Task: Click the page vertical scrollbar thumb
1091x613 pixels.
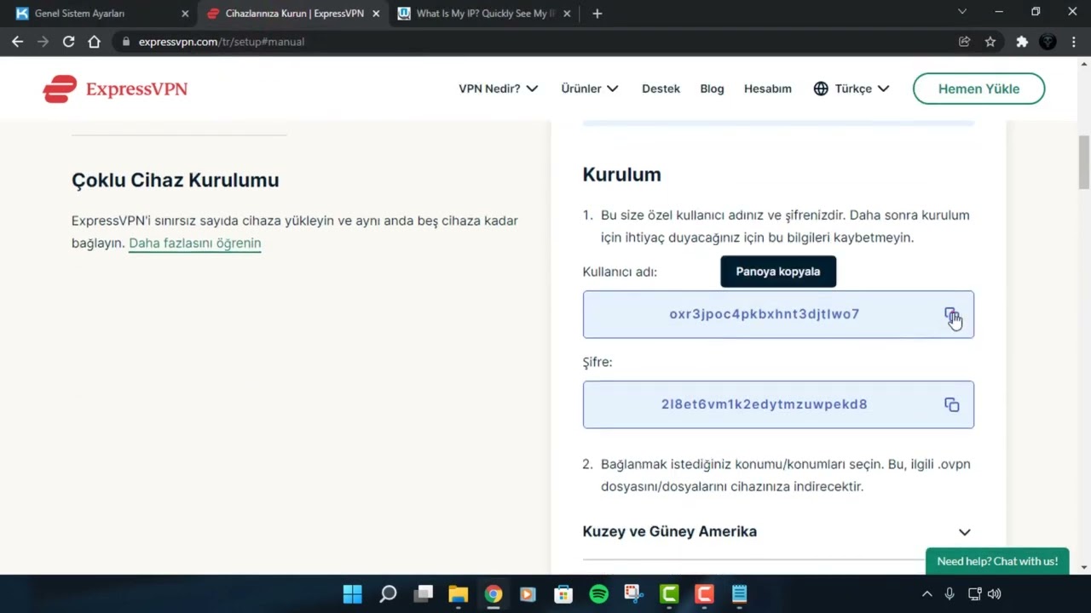Action: point(1084,162)
